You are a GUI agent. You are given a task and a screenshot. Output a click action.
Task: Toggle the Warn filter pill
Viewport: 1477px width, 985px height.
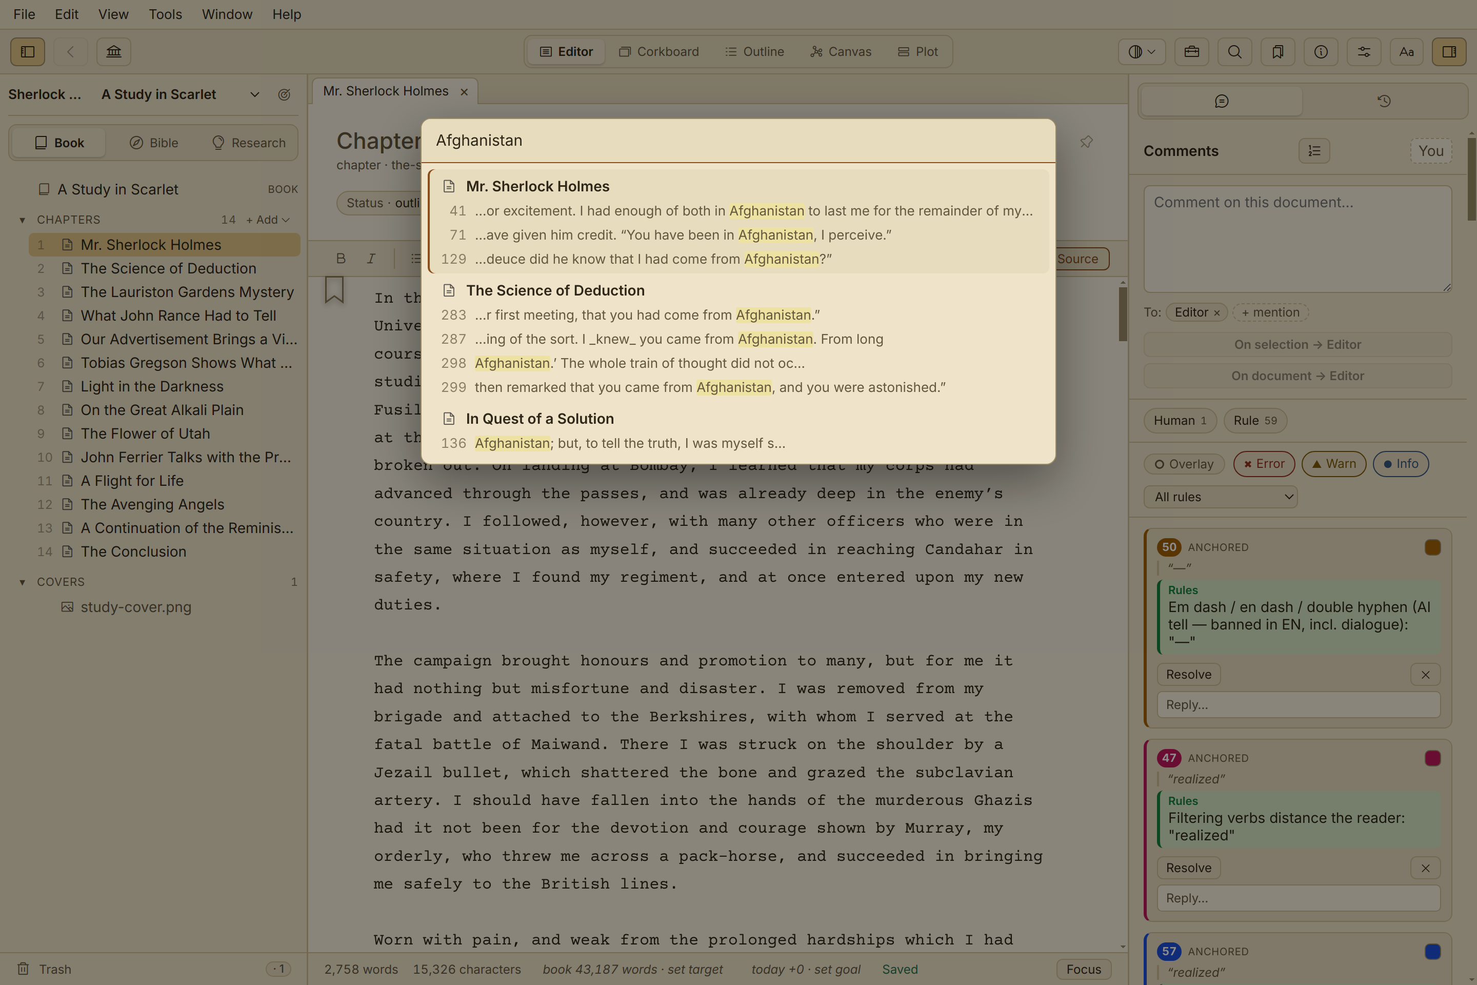(1334, 464)
